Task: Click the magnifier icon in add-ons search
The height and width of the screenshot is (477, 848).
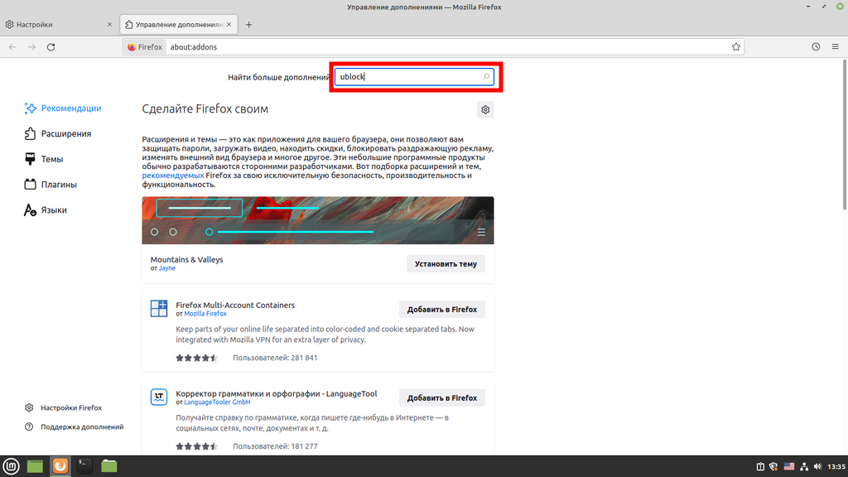Action: pos(486,77)
